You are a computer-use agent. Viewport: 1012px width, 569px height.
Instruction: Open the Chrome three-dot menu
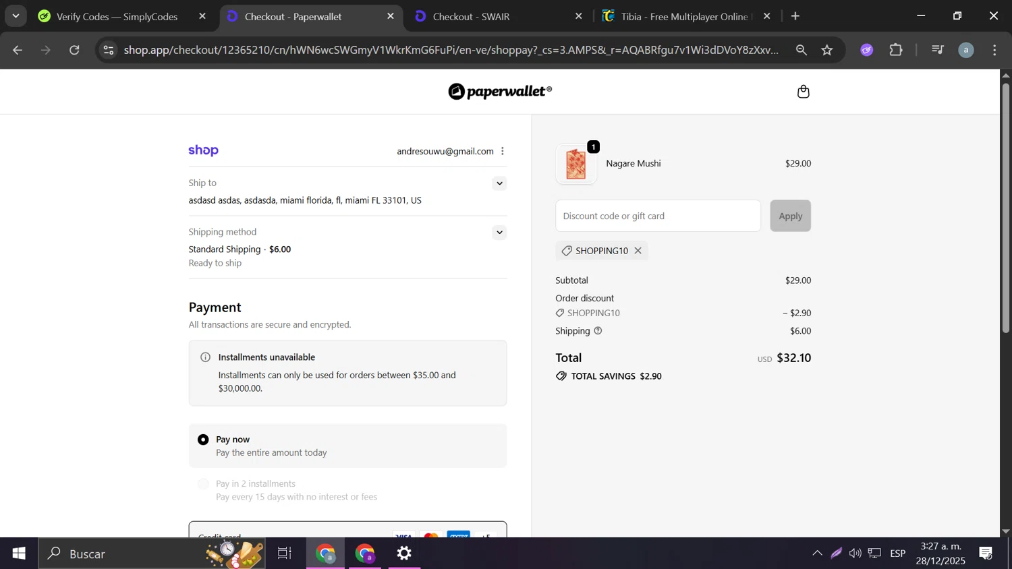click(x=995, y=50)
